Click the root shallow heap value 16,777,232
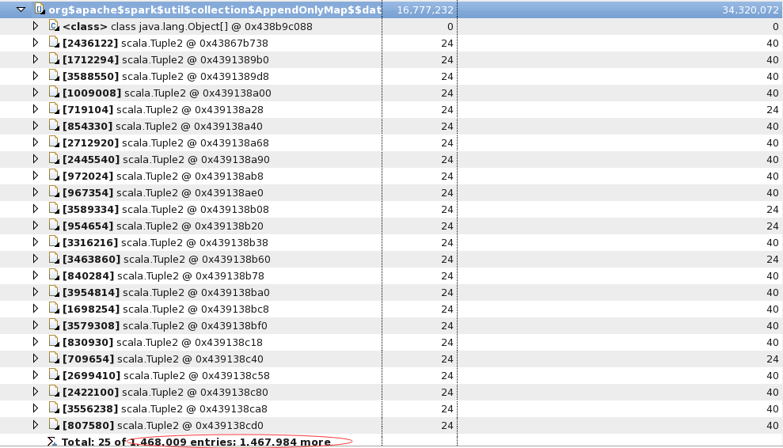The image size is (783, 448). pyautogui.click(x=425, y=9)
